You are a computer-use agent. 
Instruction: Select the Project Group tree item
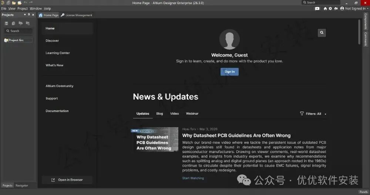(18, 40)
